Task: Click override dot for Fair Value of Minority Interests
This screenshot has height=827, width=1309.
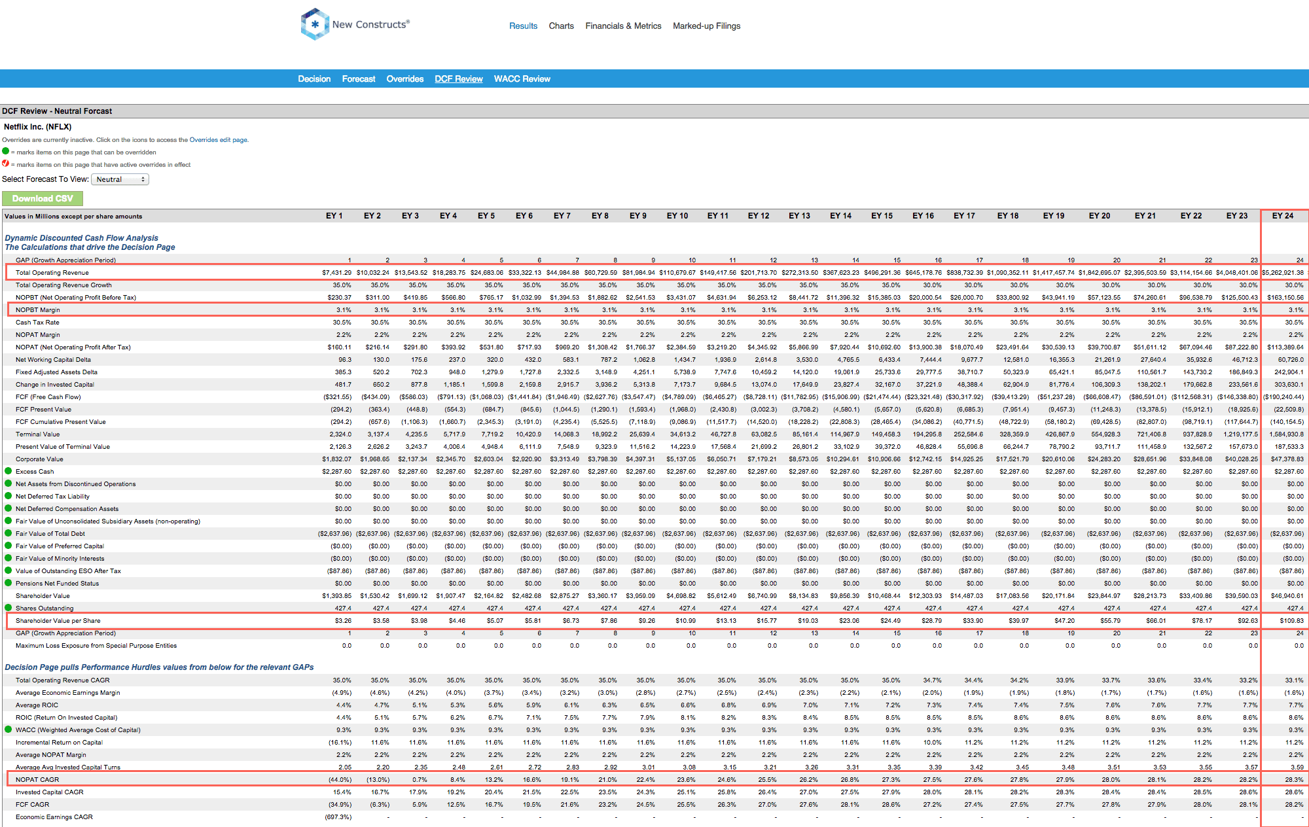Action: pyautogui.click(x=9, y=558)
